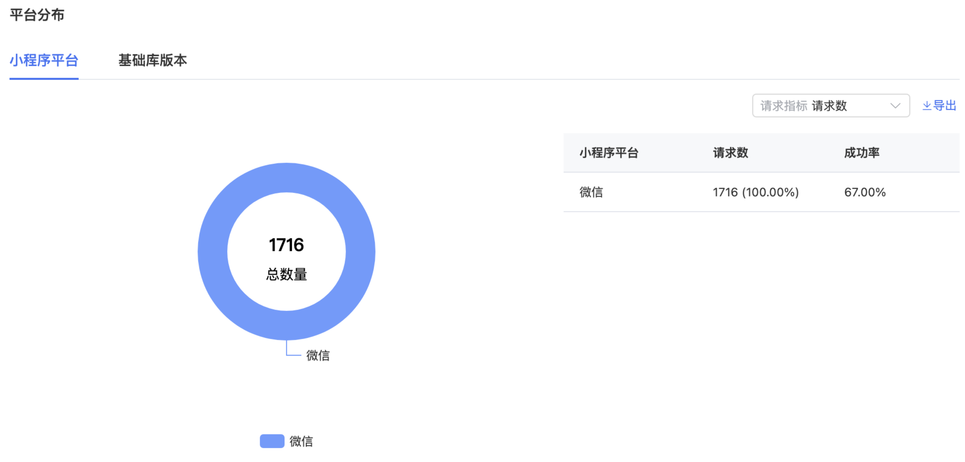Click the 67.00% success rate cell
The width and height of the screenshot is (965, 462).
point(865,192)
